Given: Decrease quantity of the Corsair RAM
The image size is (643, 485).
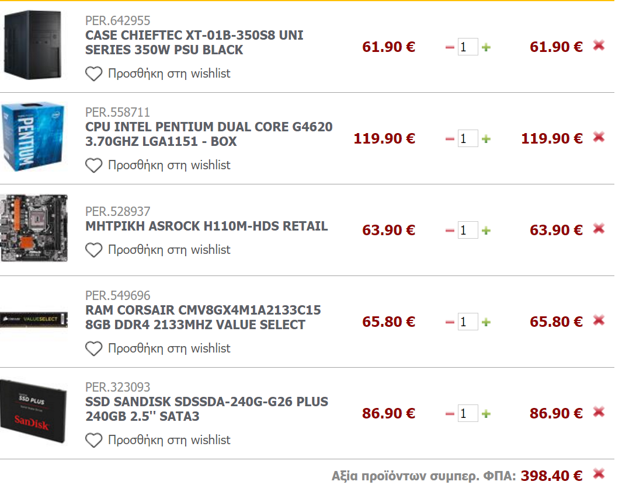Looking at the screenshot, I should (x=450, y=323).
